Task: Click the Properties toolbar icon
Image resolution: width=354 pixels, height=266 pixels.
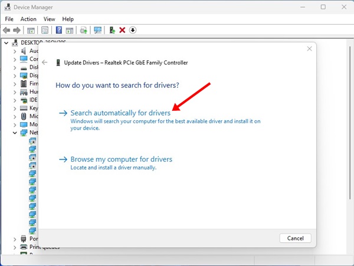Action: tap(44, 30)
